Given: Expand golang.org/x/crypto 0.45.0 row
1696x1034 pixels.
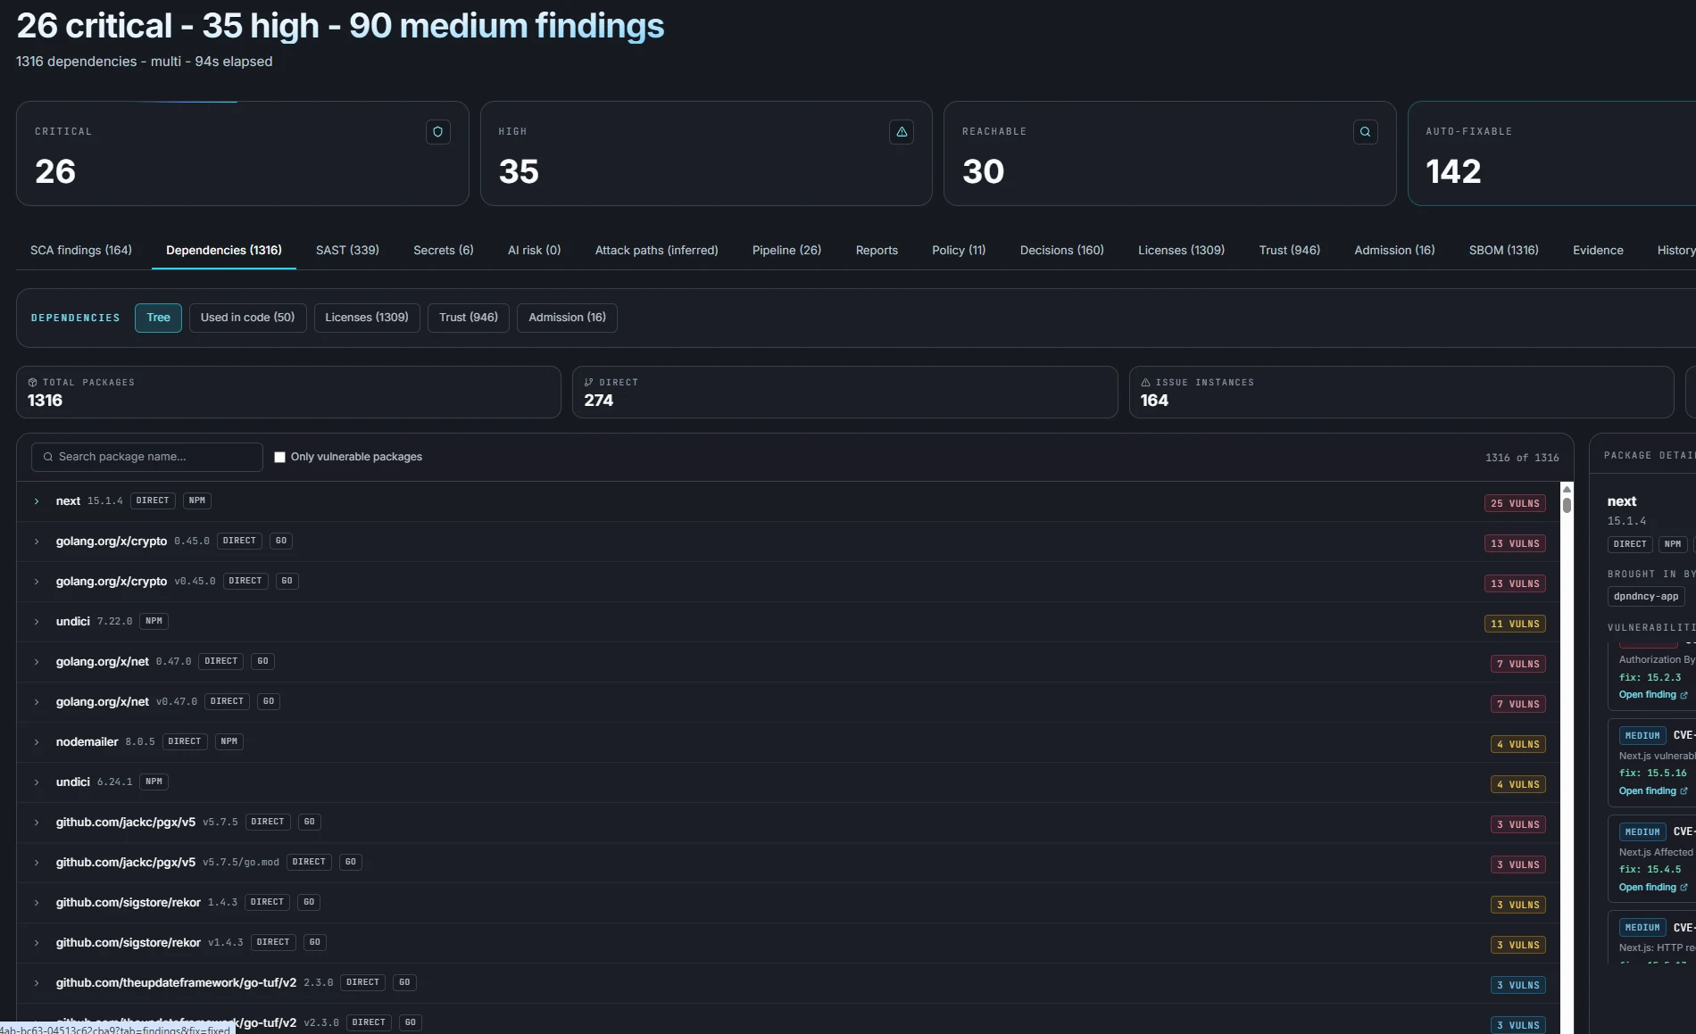Looking at the screenshot, I should 37,542.
